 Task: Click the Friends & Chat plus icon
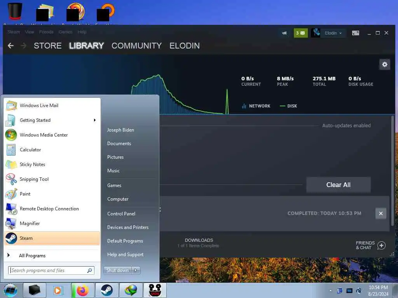(381, 245)
